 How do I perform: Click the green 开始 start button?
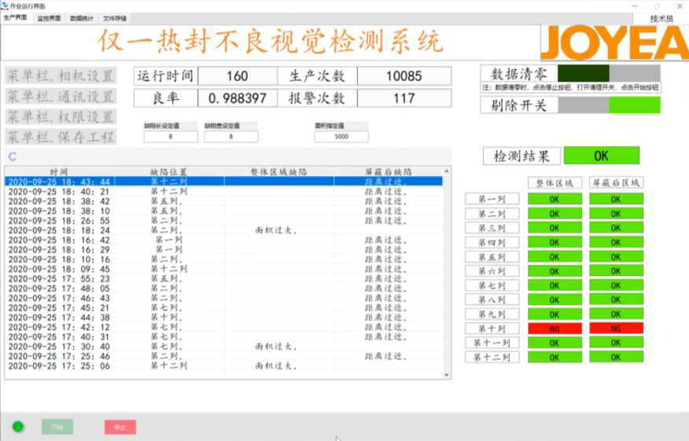point(57,427)
